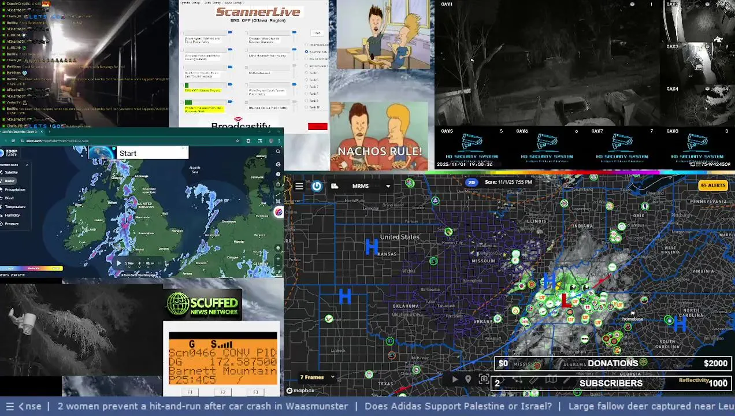Select the CAM1 security camera feed
The image size is (735, 416).
coord(548,63)
